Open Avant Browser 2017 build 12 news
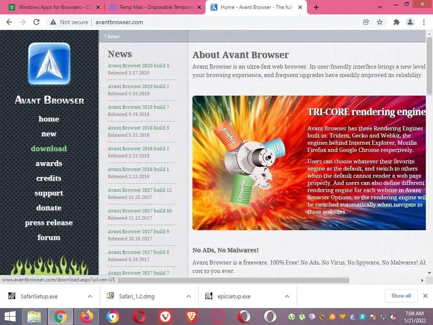This screenshot has width=433, height=325. pyautogui.click(x=140, y=190)
